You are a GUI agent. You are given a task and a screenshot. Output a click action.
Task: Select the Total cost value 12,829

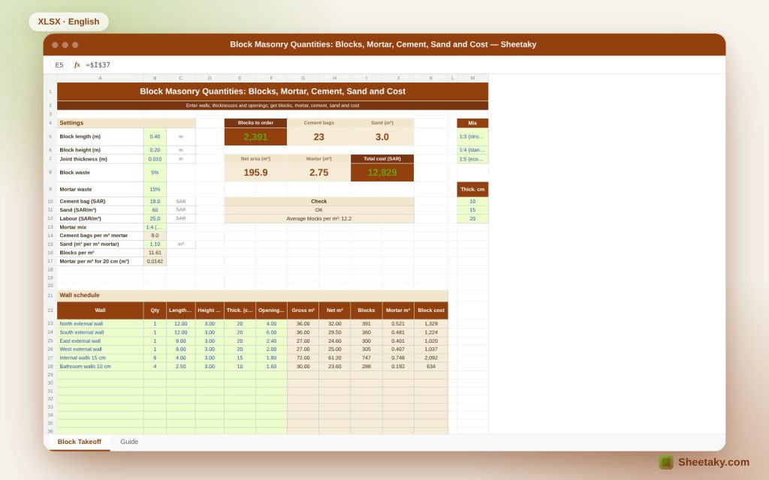click(x=382, y=172)
